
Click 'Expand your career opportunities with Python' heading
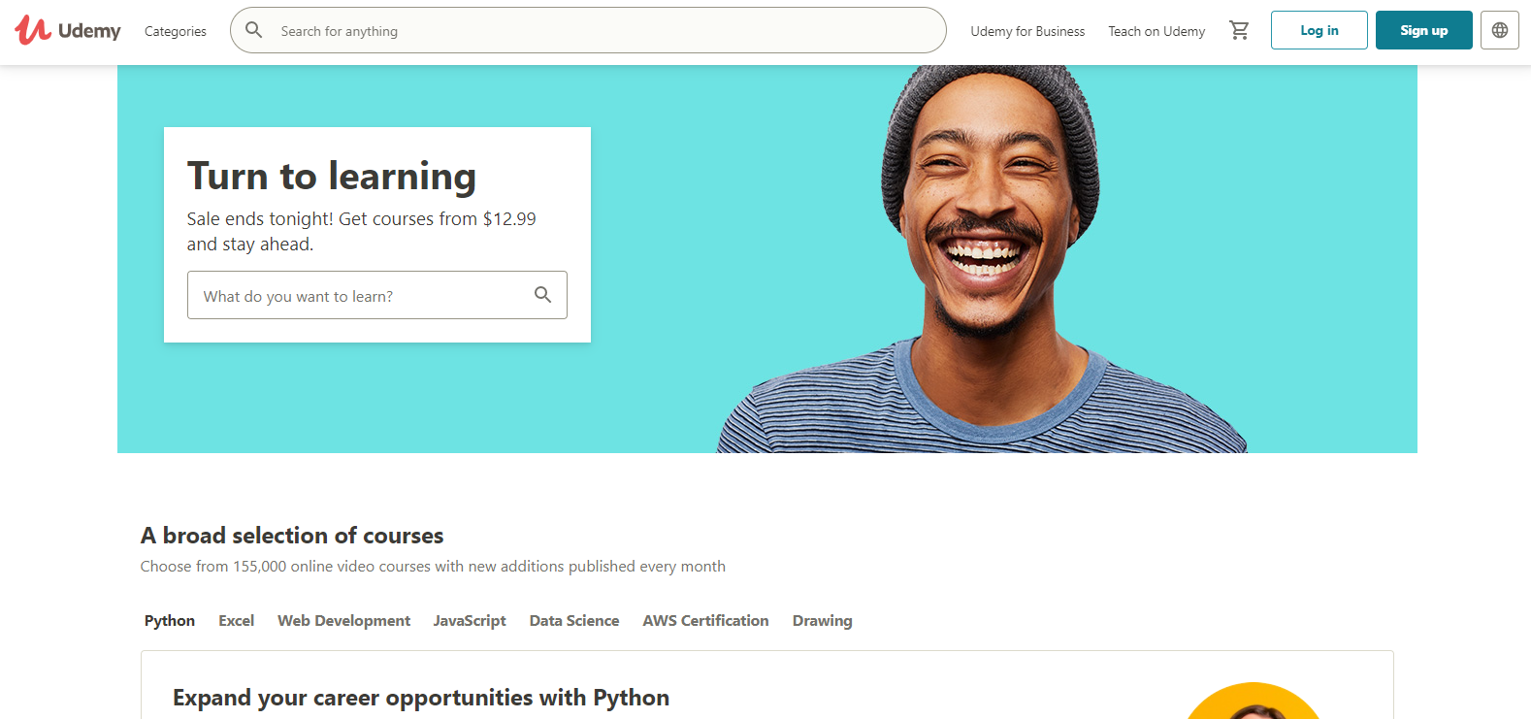point(421,698)
